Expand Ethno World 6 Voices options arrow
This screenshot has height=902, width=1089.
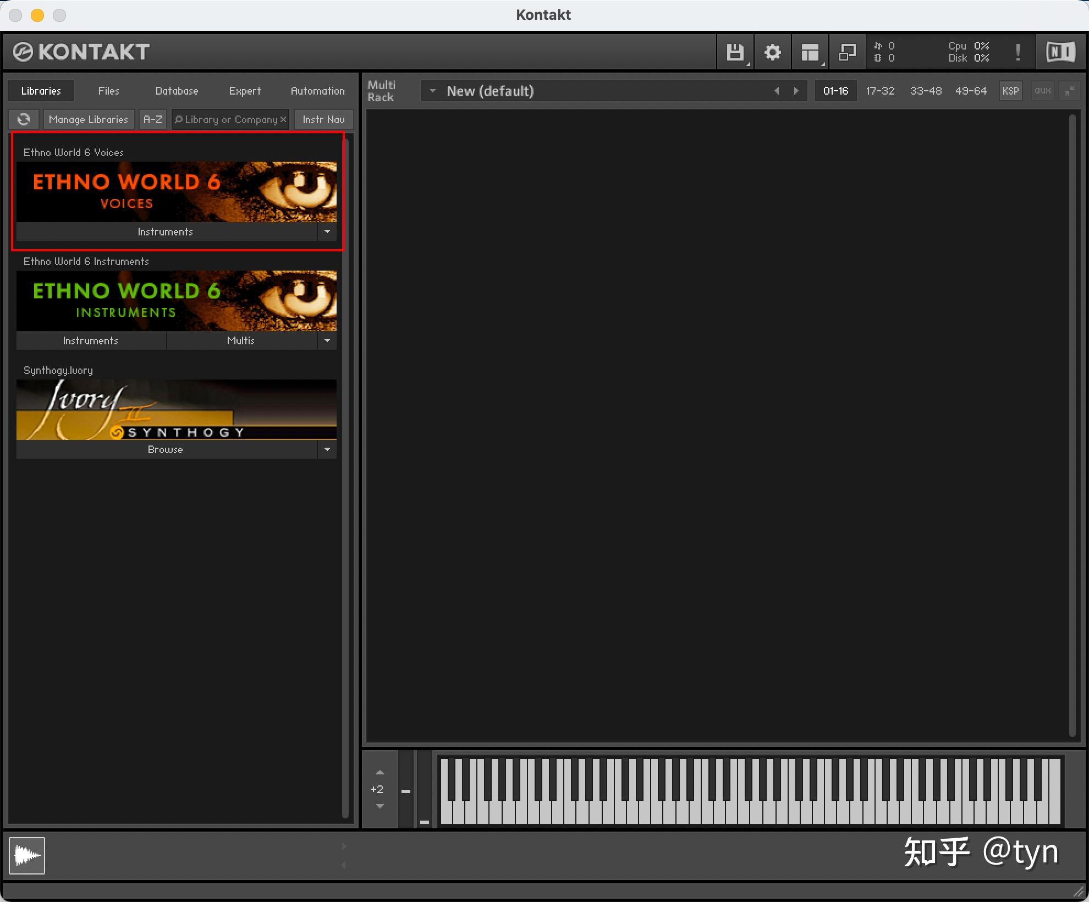pos(327,232)
